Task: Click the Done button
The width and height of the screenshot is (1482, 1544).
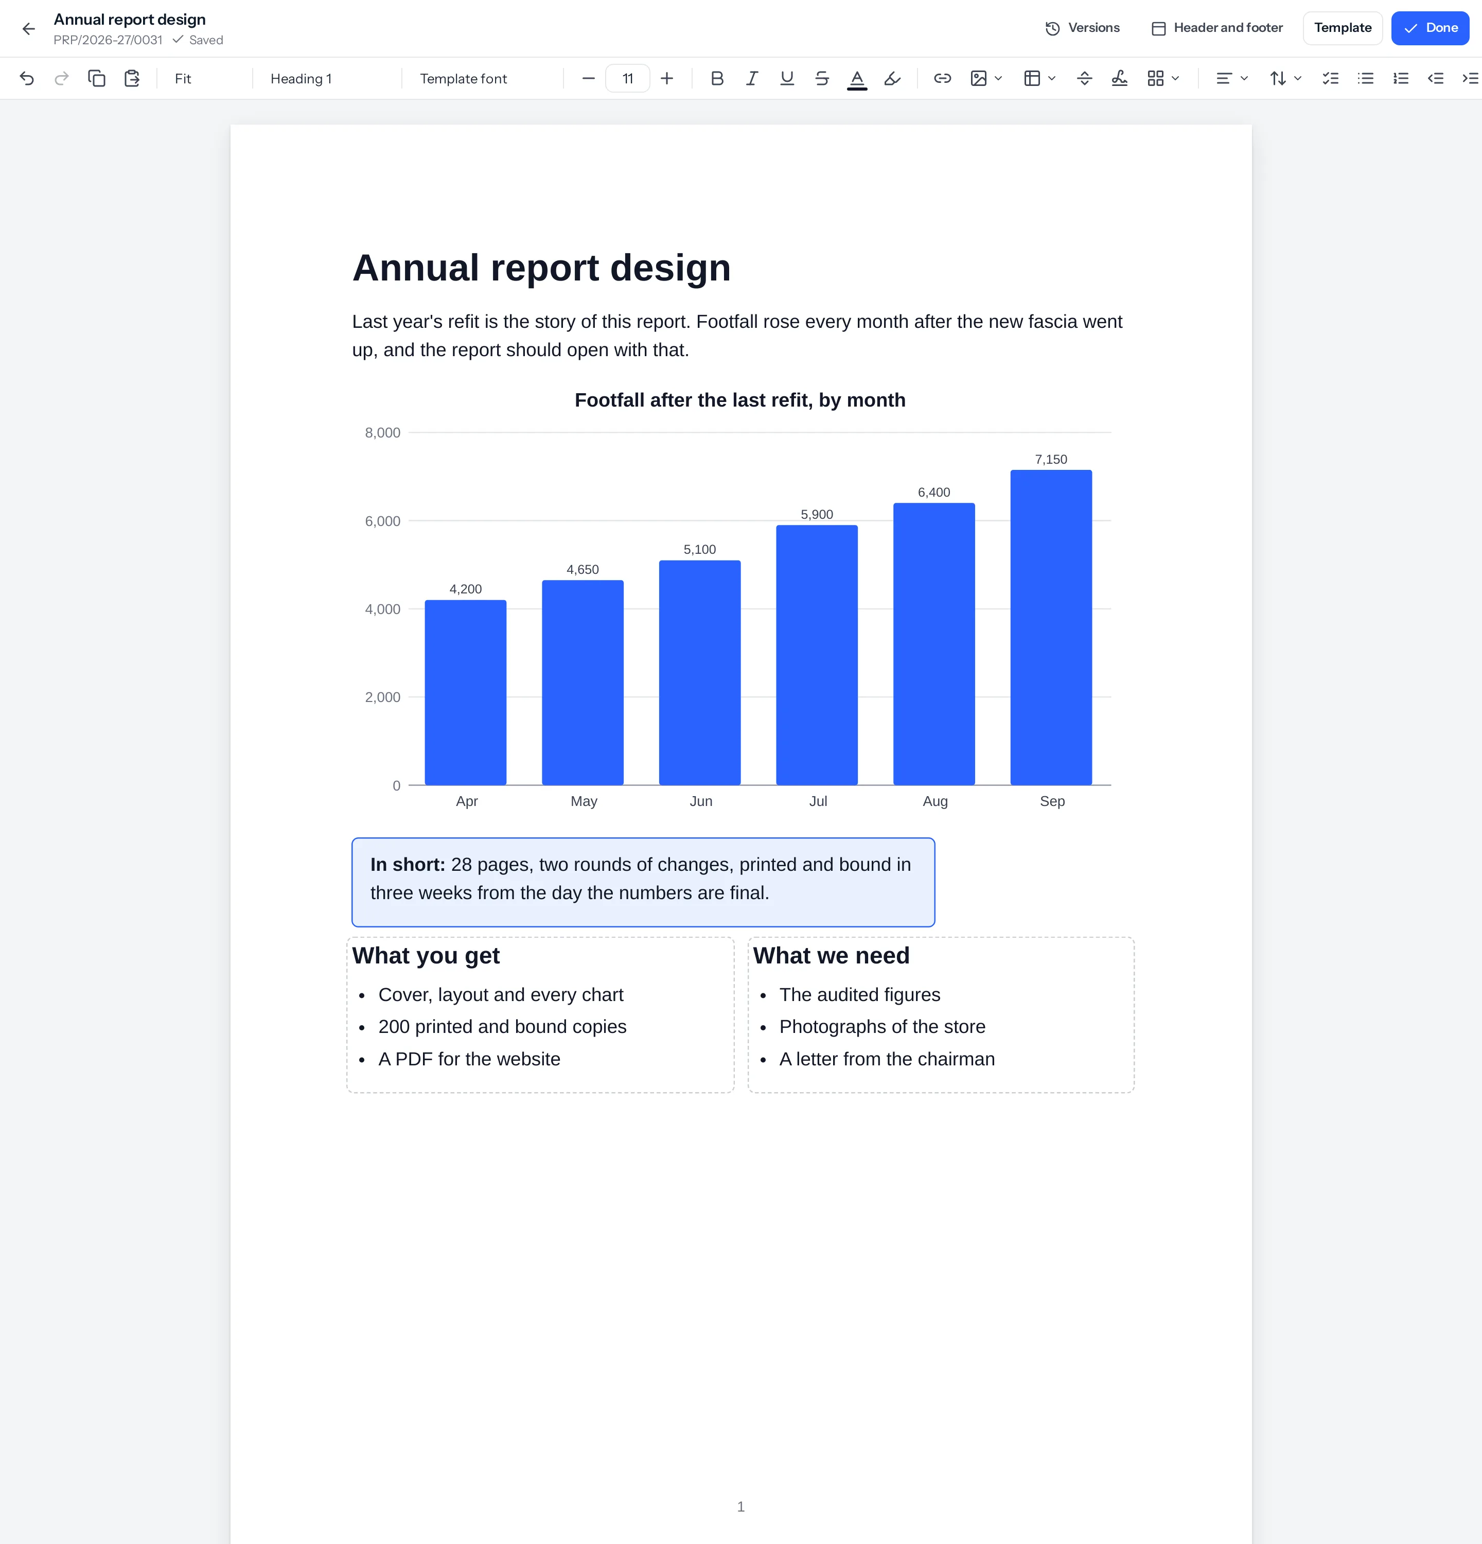Action: [1430, 28]
